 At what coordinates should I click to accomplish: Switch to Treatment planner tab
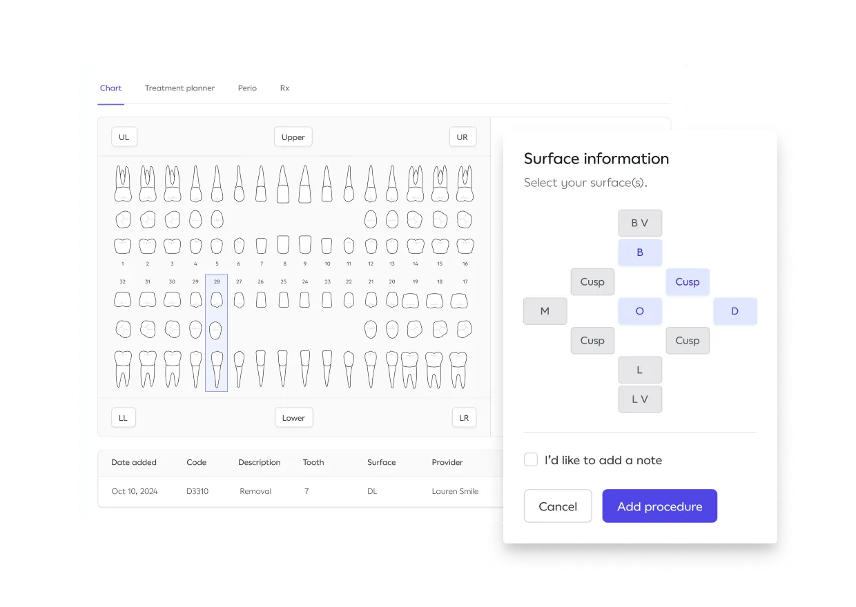(x=179, y=88)
